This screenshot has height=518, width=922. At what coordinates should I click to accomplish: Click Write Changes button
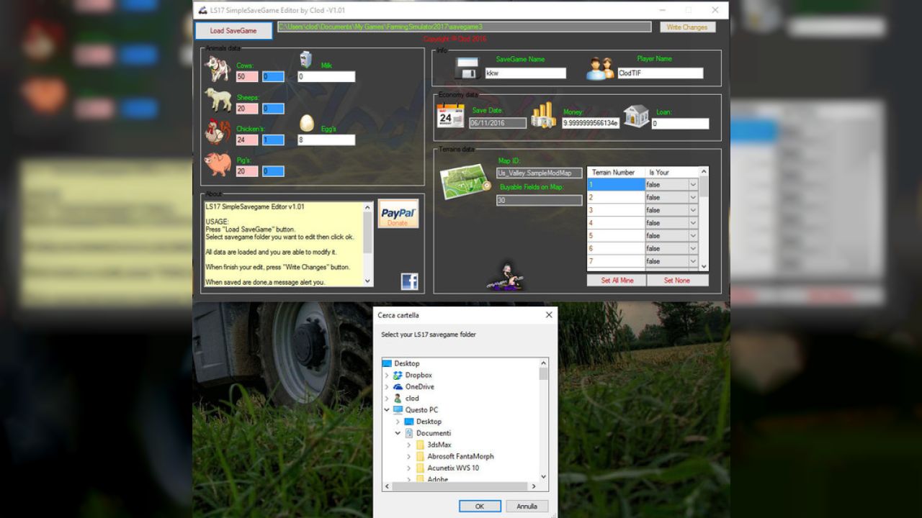click(687, 27)
